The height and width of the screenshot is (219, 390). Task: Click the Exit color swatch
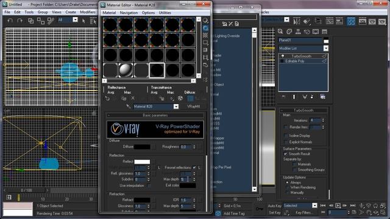point(188,186)
